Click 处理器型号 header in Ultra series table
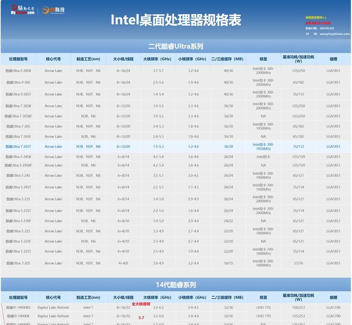Viewport: 352px width, 325px height. coord(18,59)
